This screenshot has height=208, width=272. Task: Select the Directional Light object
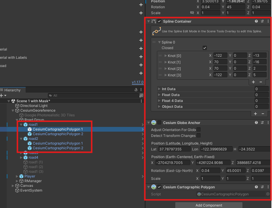[x=34, y=106]
